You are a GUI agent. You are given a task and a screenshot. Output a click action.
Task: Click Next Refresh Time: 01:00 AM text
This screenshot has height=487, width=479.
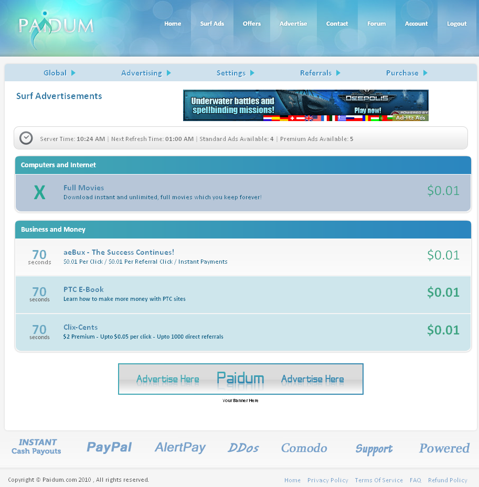152,139
